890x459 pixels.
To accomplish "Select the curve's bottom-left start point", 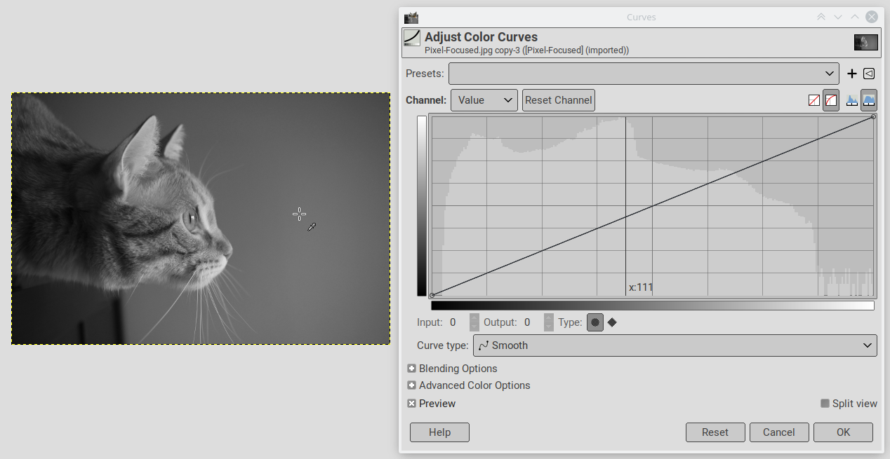I will (x=432, y=295).
